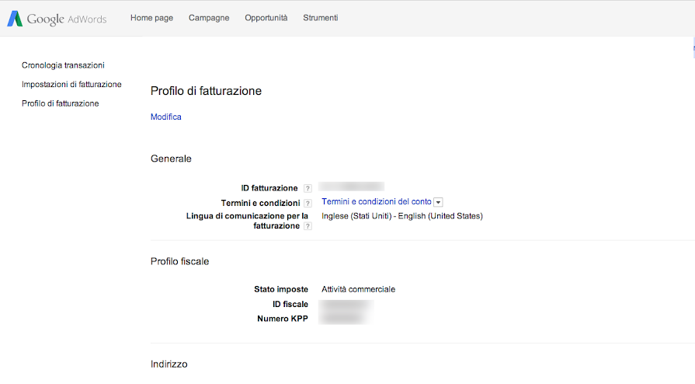Navigate to Impostazioni di fatturazione
695x384 pixels.
71,84
